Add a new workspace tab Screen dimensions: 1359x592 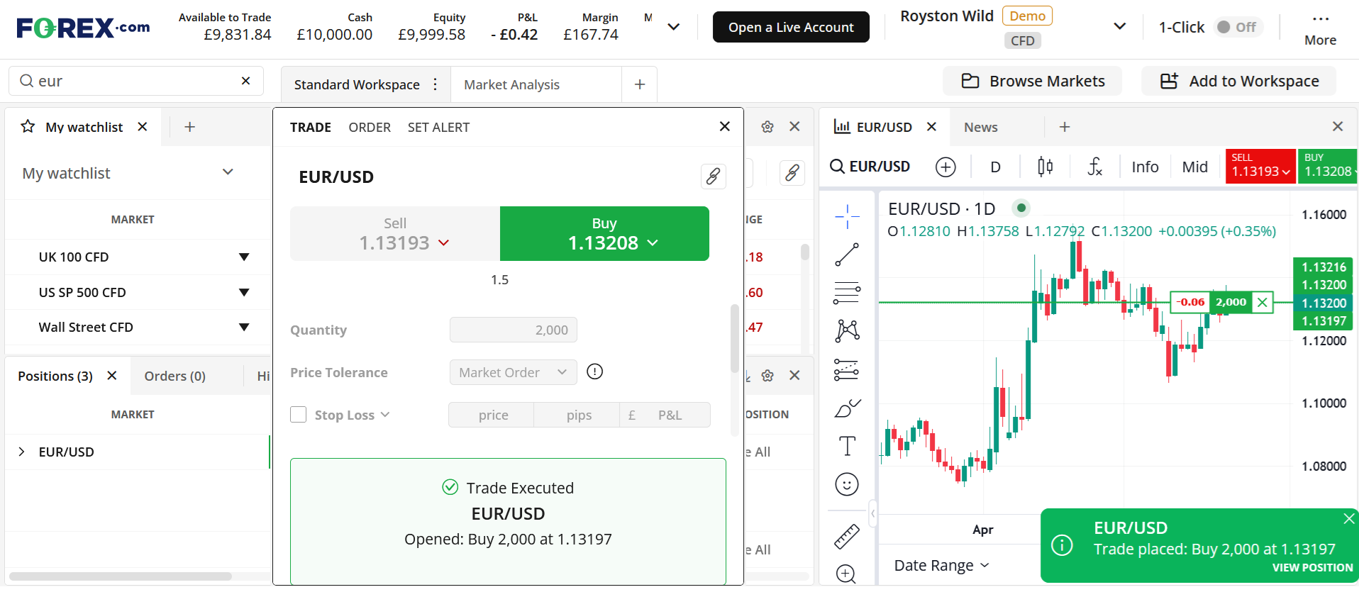[640, 84]
